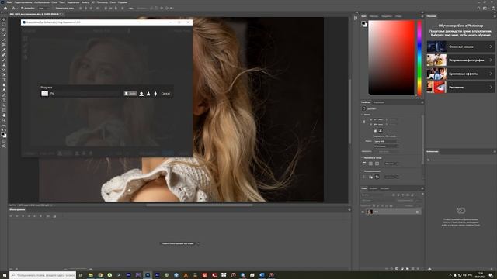
Task: Open File Explorer from the taskbar
Action: click(90, 275)
